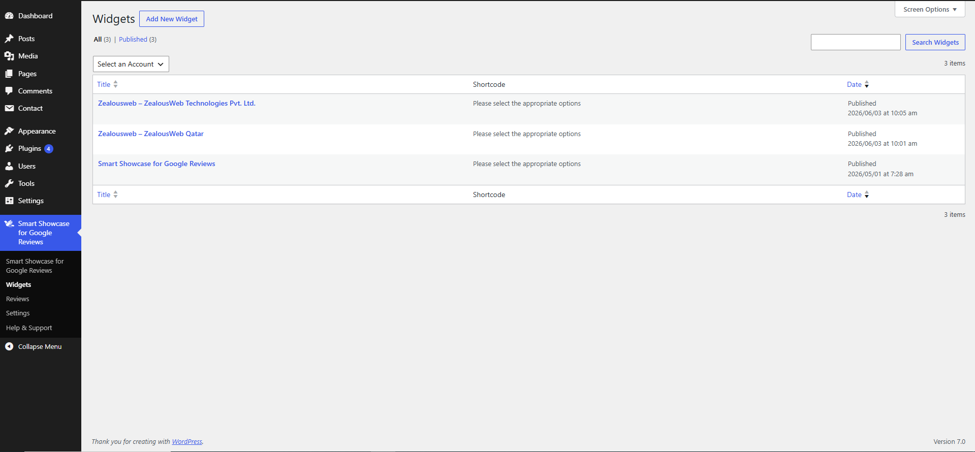Click sort arrows beside bottom Title header
Viewport: 975px width, 452px height.
[x=115, y=195]
